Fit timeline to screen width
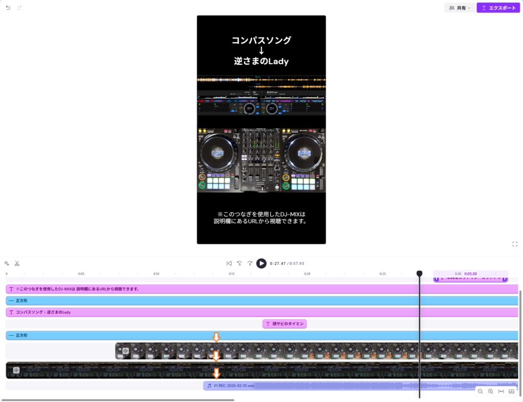This screenshot has width=523, height=402. point(501,391)
